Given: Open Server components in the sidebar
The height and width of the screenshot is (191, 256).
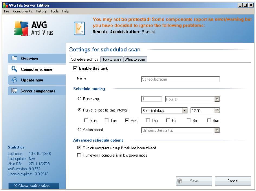Looking at the screenshot, I should pyautogui.click(x=37, y=91).
